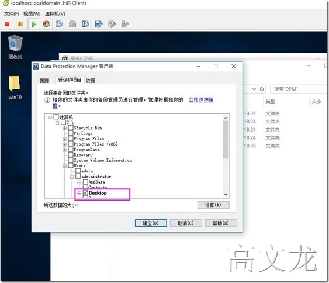
Task: Check the ProgramData folder checkbox
Action: (x=71, y=150)
